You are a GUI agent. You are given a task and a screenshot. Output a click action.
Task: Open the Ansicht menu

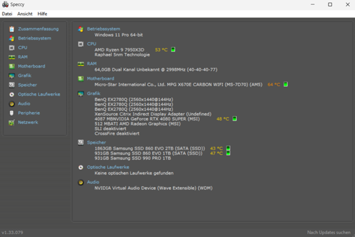tap(25, 14)
